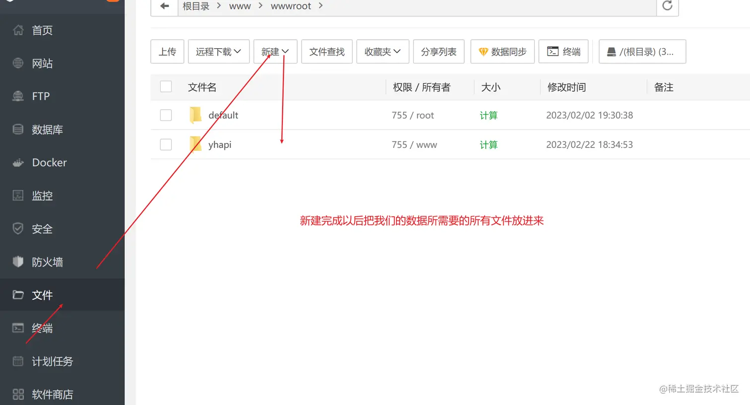750x405 pixels.
Task: Open 计划任务 in the sidebar menu
Action: (62, 361)
